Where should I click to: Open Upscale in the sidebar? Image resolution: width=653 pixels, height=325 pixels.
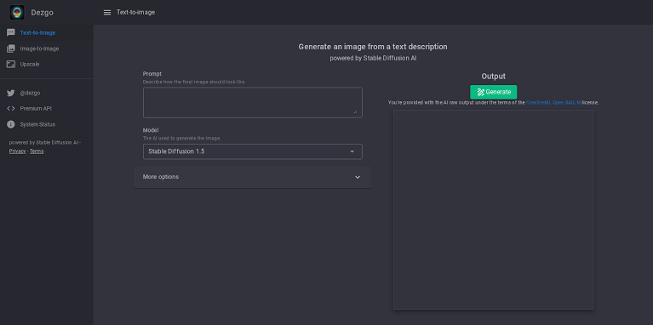47,65
